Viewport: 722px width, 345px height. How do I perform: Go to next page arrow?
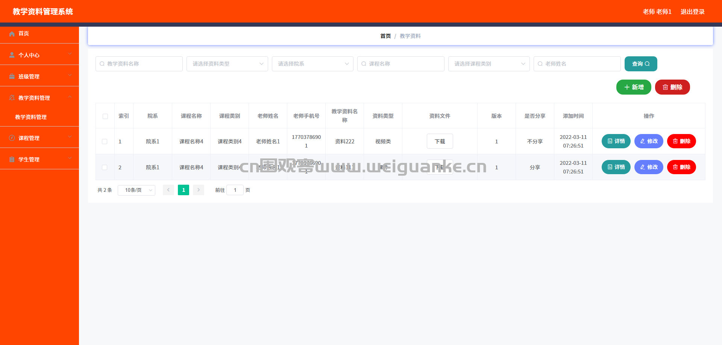[199, 190]
